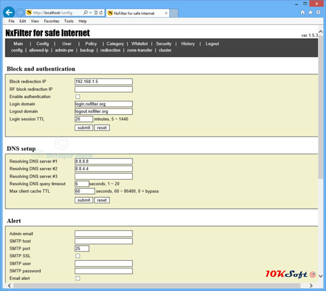Select the redirection sub-menu link
The width and height of the screenshot is (326, 291).
111,50
